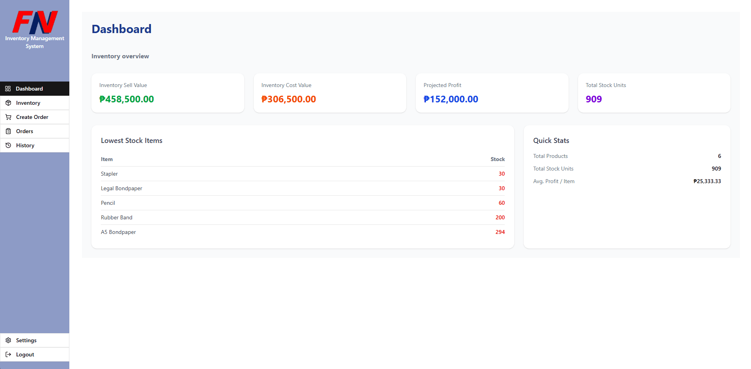Click the Logout arrow icon
This screenshot has width=751, height=369.
(8, 354)
